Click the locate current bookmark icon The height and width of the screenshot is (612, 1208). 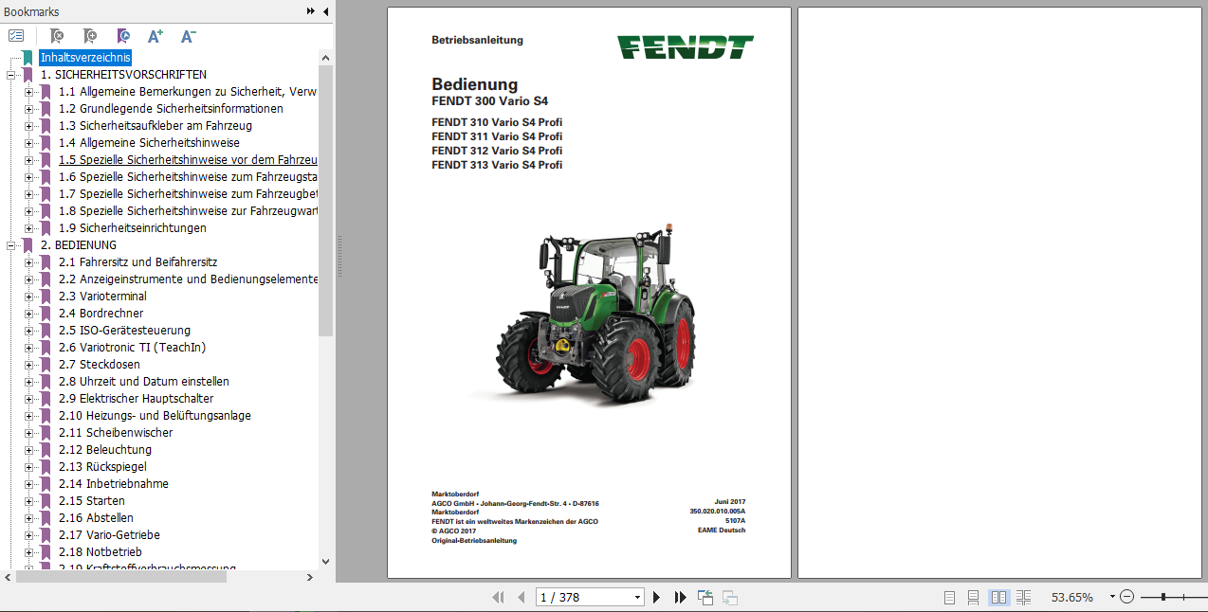tap(123, 36)
